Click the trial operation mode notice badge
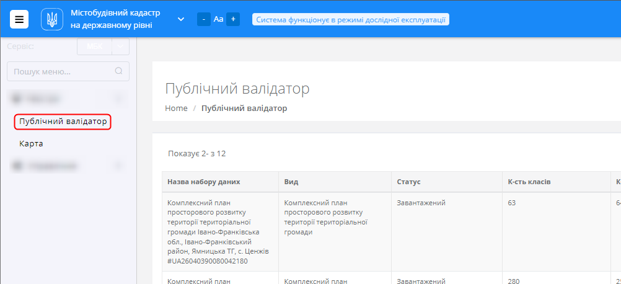 coord(351,19)
